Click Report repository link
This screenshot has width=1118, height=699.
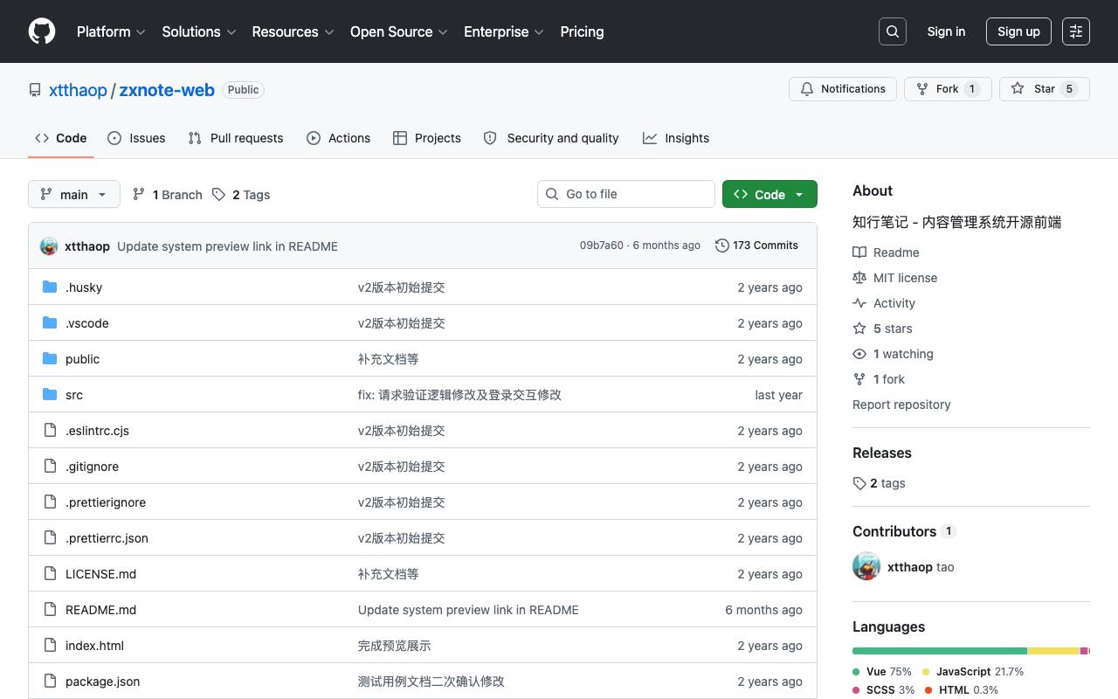(x=901, y=405)
